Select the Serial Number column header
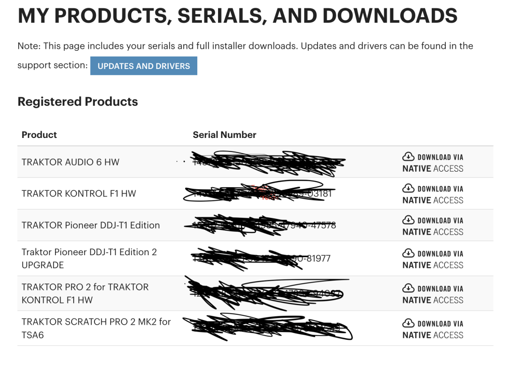Screen dimensions: 519x375 pyautogui.click(x=224, y=135)
